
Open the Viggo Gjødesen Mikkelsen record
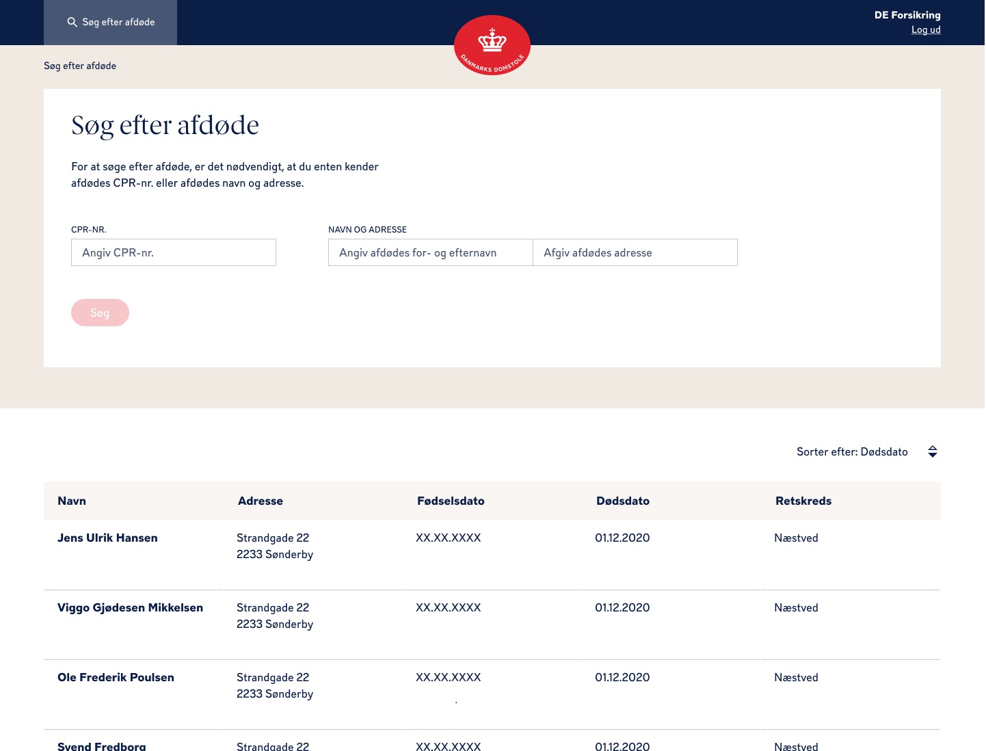tap(130, 607)
